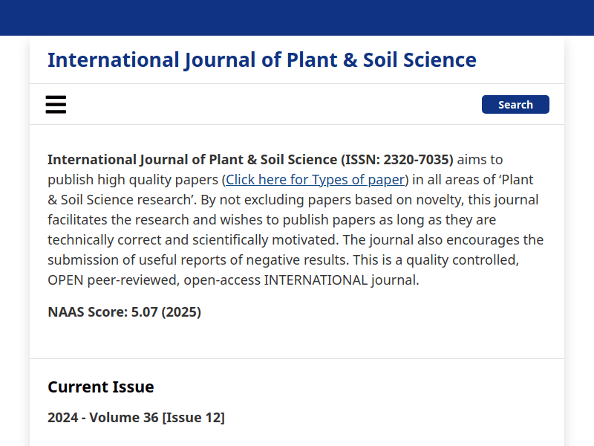594x446 pixels.
Task: Open the hamburger navigation menu
Action: [x=56, y=105]
